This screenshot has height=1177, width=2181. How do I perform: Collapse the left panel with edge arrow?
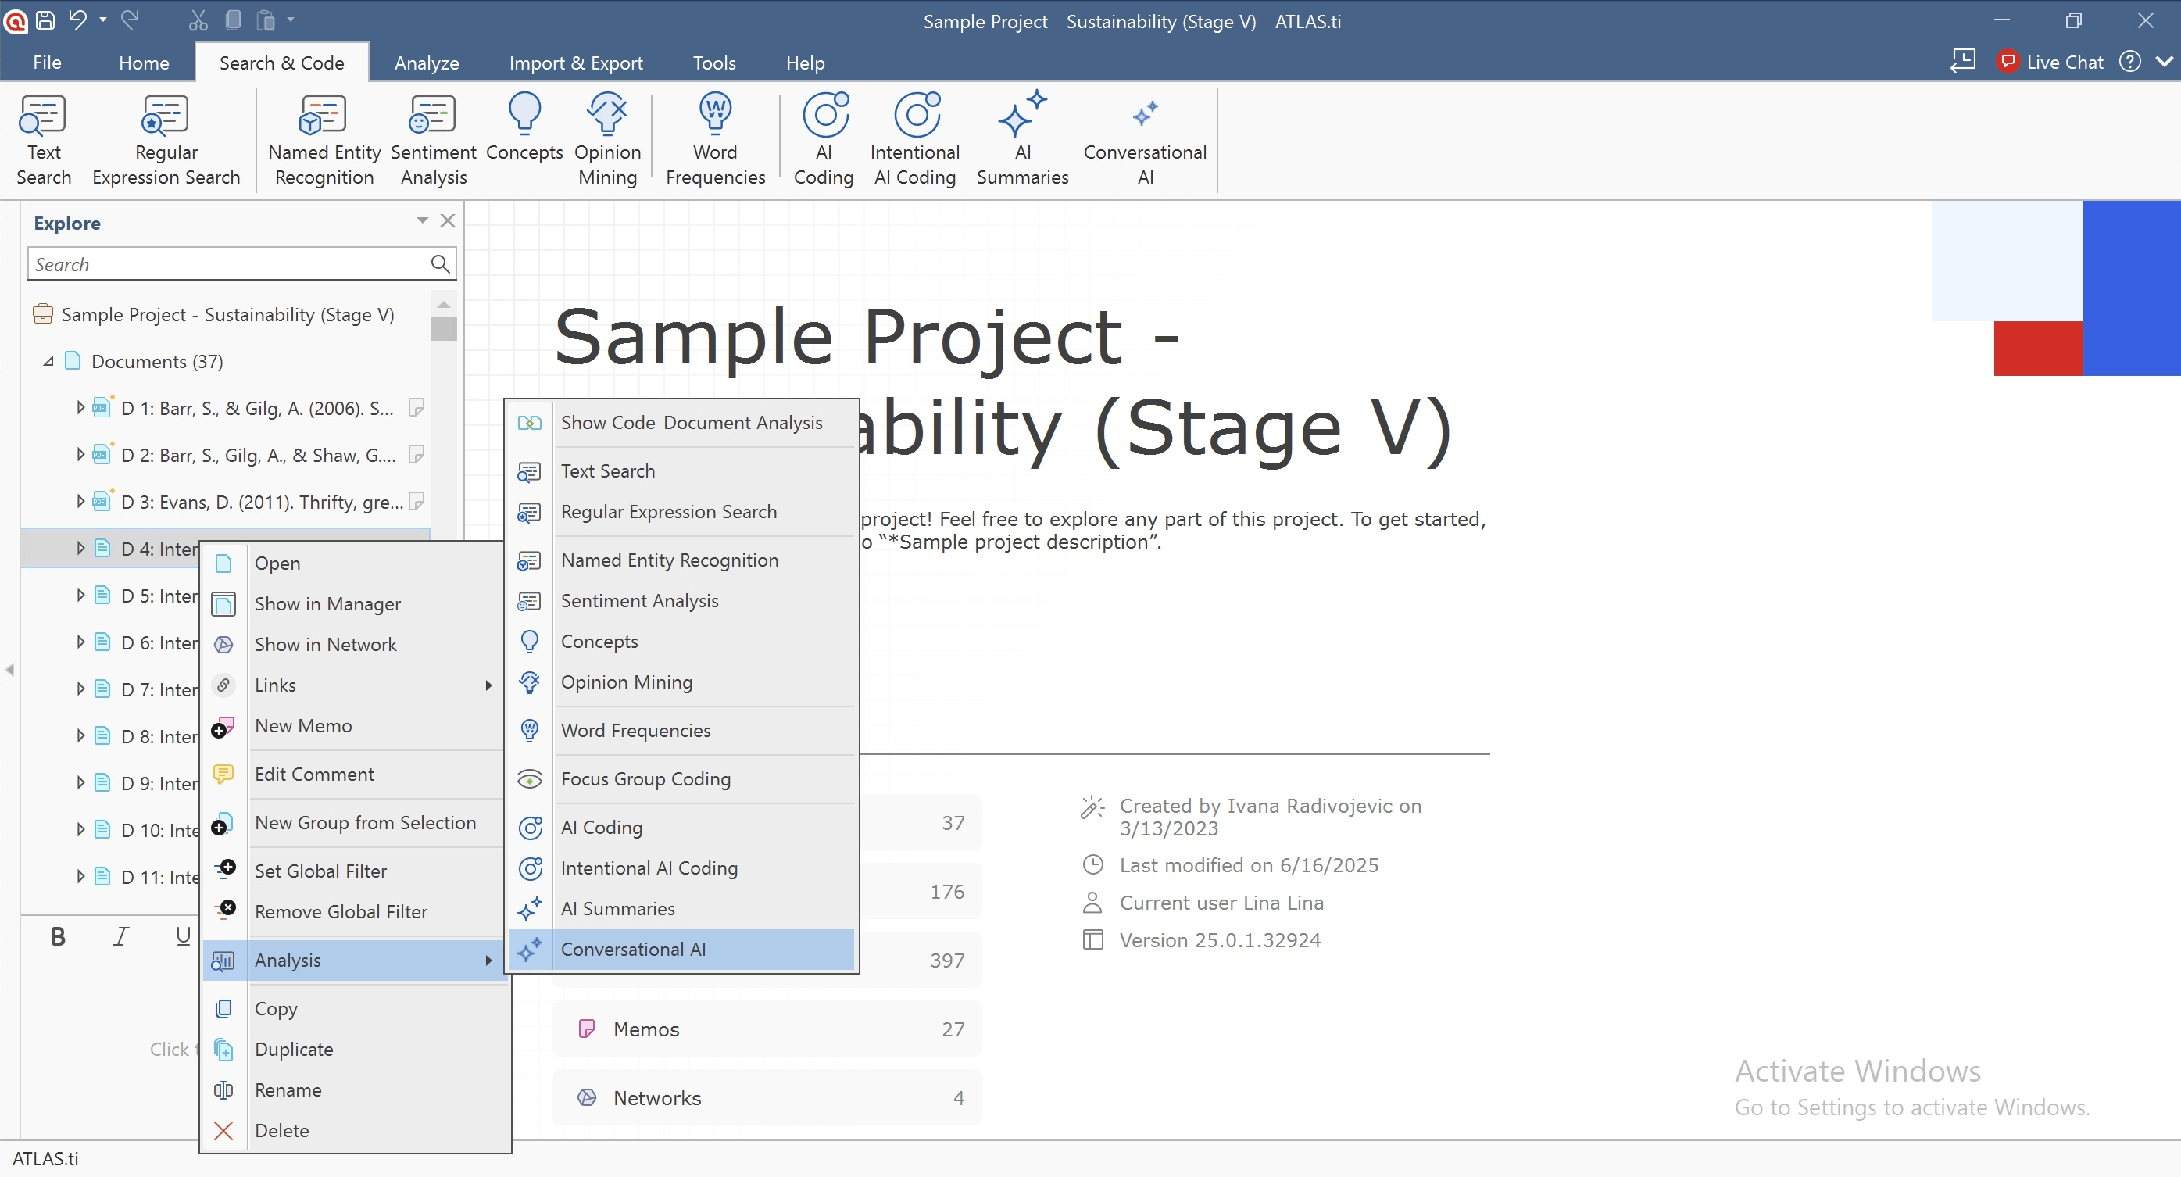pos(9,670)
